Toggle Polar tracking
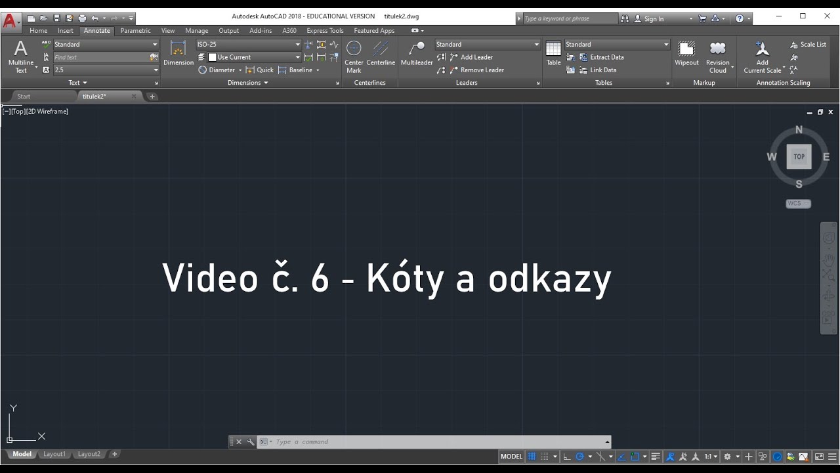This screenshot has height=473, width=840. tap(579, 457)
